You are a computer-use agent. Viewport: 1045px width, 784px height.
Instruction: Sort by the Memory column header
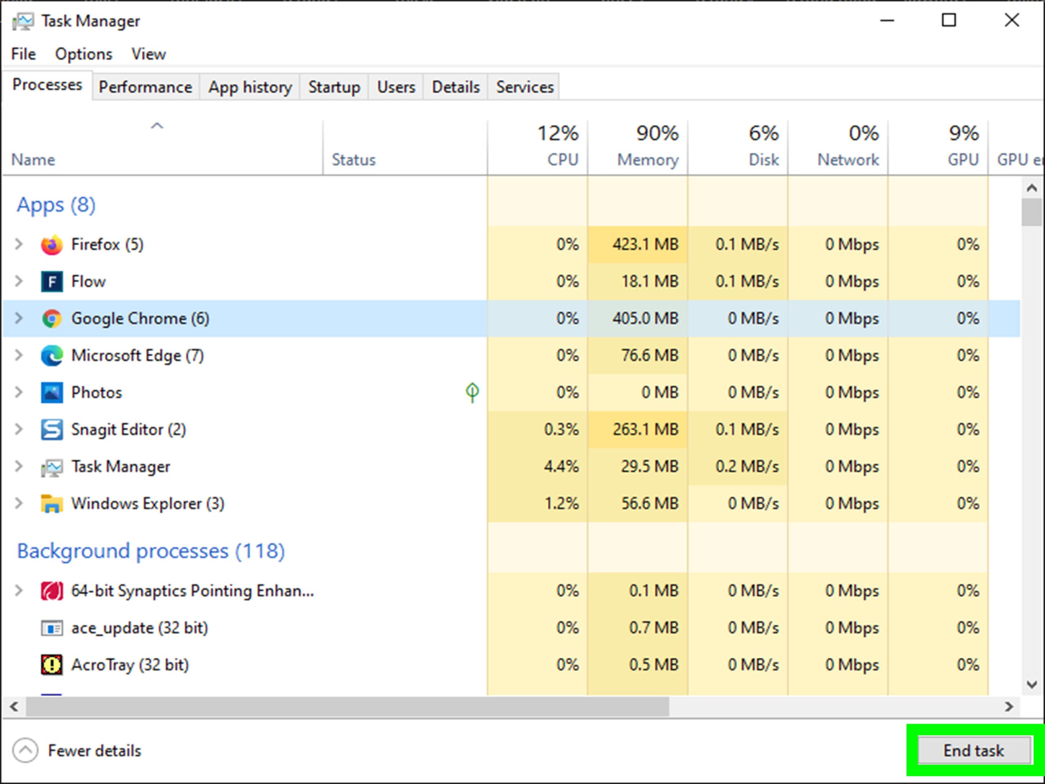coord(638,147)
